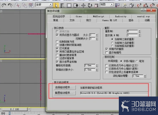
Task: Adjust the 滚轮缩放增量 spinner arrows
Action: tap(145, 76)
